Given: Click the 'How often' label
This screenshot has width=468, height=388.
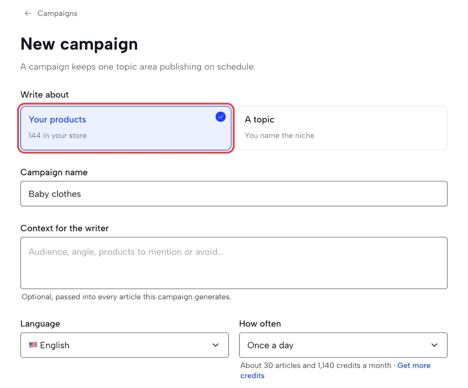Looking at the screenshot, I should click(x=260, y=323).
